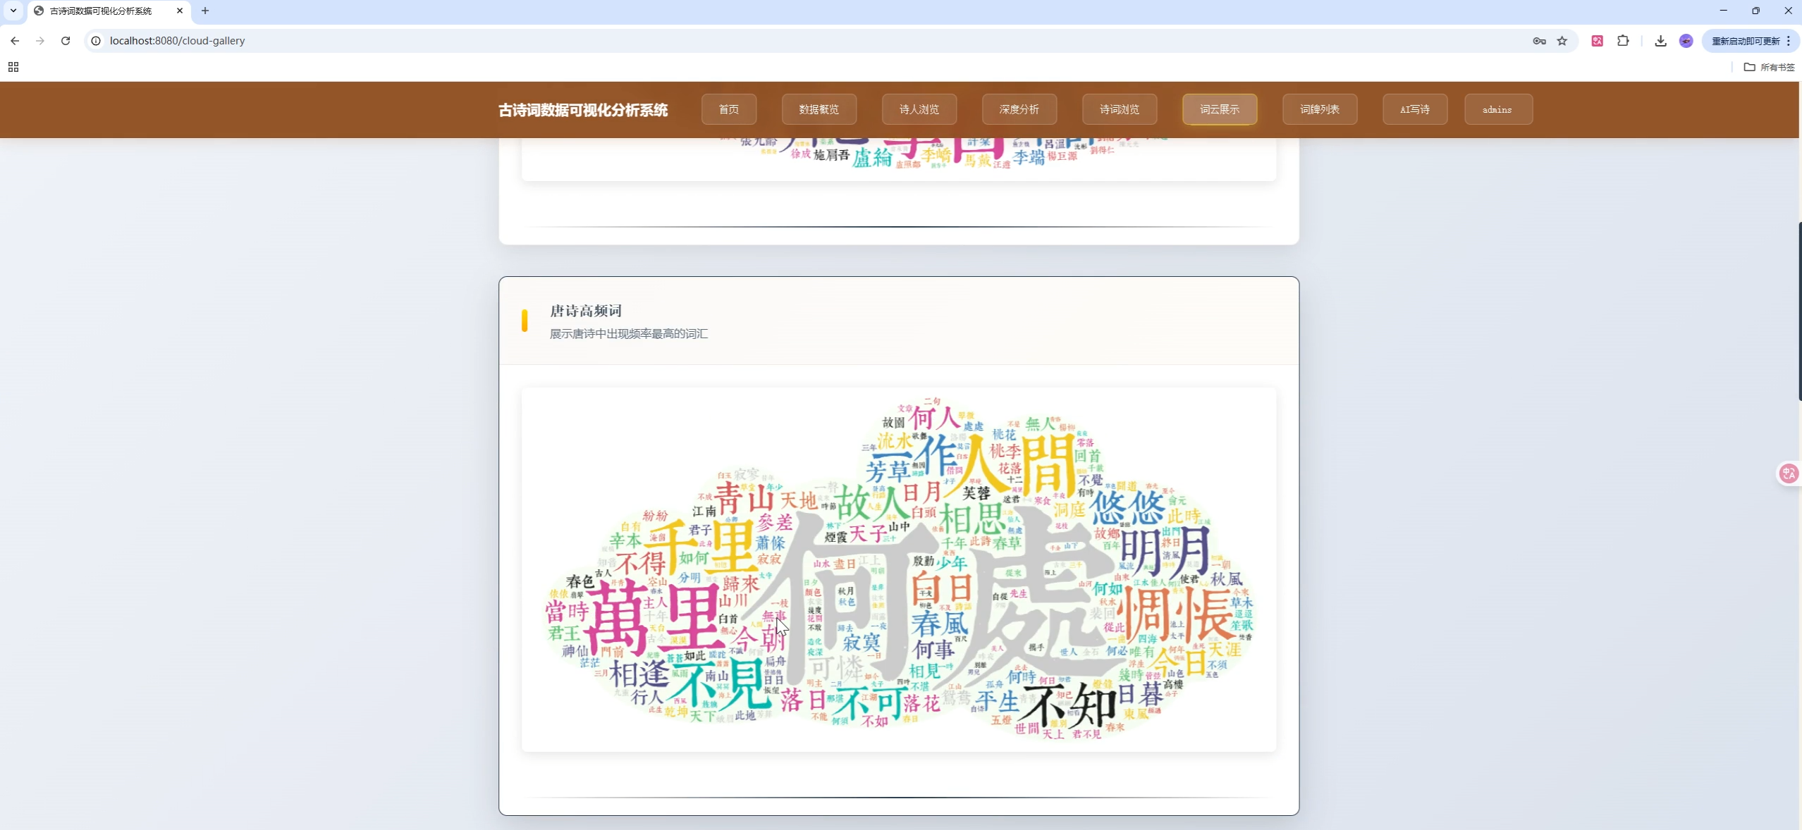Open the AI写诗 navigation button
Screen dimensions: 1802x830
tap(1415, 109)
